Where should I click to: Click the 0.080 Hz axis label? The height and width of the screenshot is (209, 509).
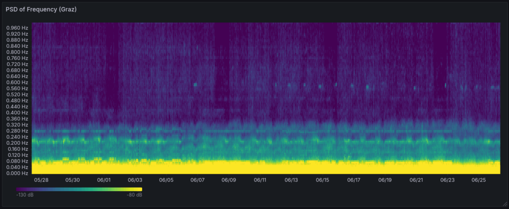coord(17,161)
